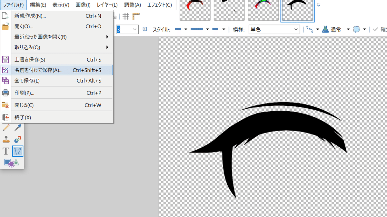Viewport: 387px width, 217px height.
Task: Switch to the red eyelash image thumbnail
Action: [195, 10]
